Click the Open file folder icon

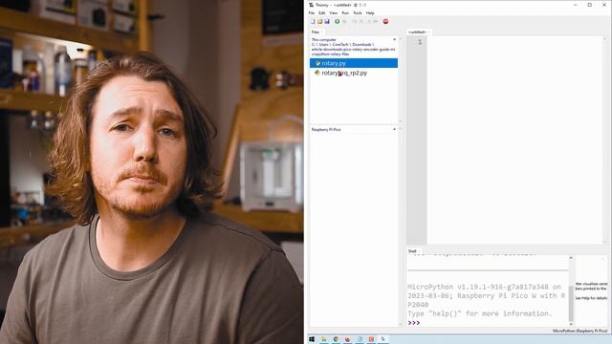(x=319, y=21)
